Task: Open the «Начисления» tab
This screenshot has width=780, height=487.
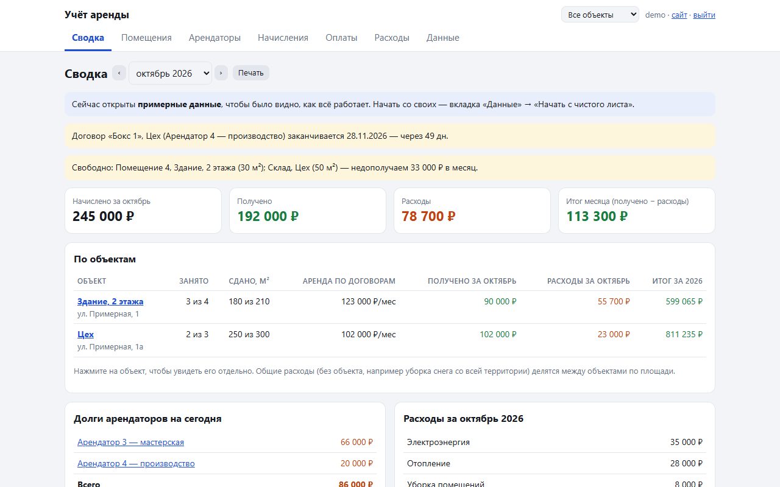Action: click(x=283, y=38)
